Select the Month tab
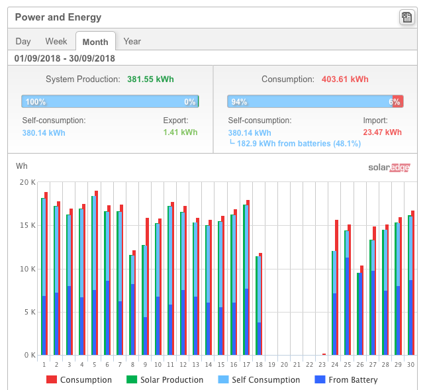The height and width of the screenshot is (390, 429). tap(95, 42)
